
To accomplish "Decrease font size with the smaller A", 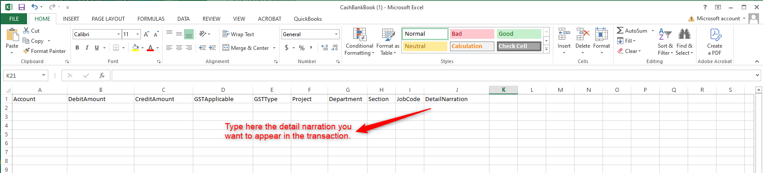I will point(156,34).
